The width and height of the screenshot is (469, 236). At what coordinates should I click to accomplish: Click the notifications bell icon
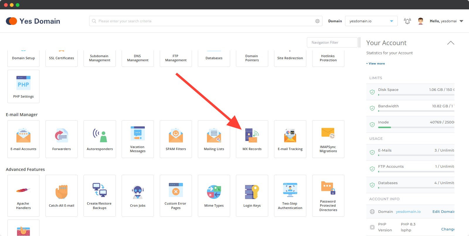pyautogui.click(x=407, y=21)
